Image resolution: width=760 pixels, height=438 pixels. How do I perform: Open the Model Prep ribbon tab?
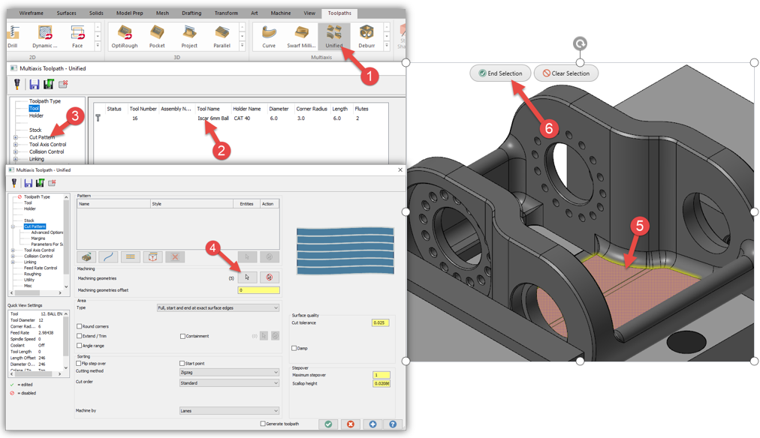(x=129, y=13)
